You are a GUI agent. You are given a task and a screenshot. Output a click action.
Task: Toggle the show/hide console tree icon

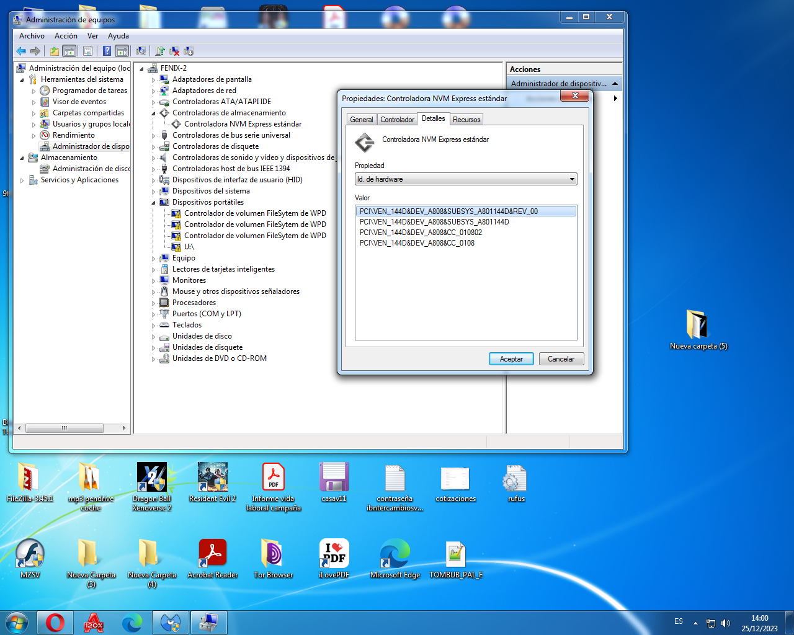coord(69,51)
